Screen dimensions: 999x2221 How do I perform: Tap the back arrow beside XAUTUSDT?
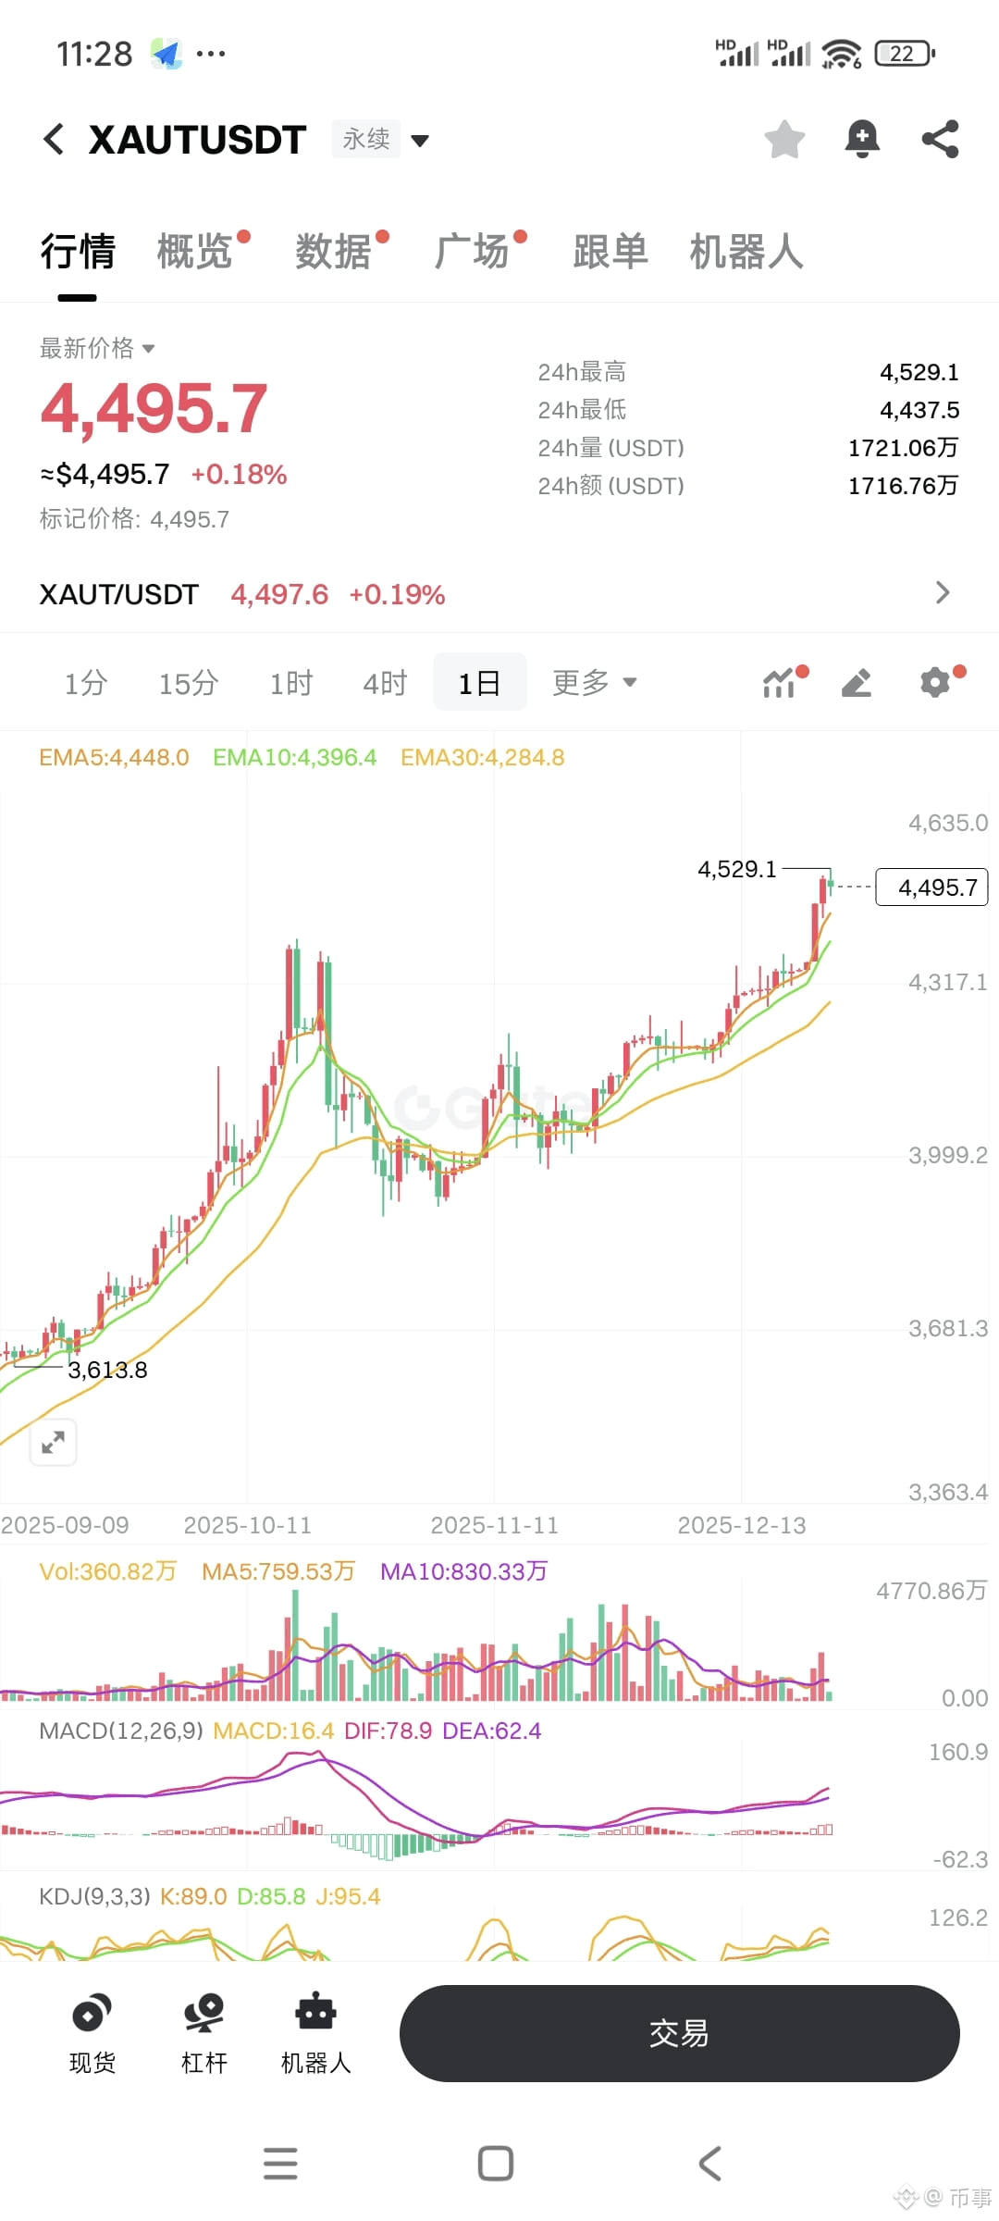[54, 140]
